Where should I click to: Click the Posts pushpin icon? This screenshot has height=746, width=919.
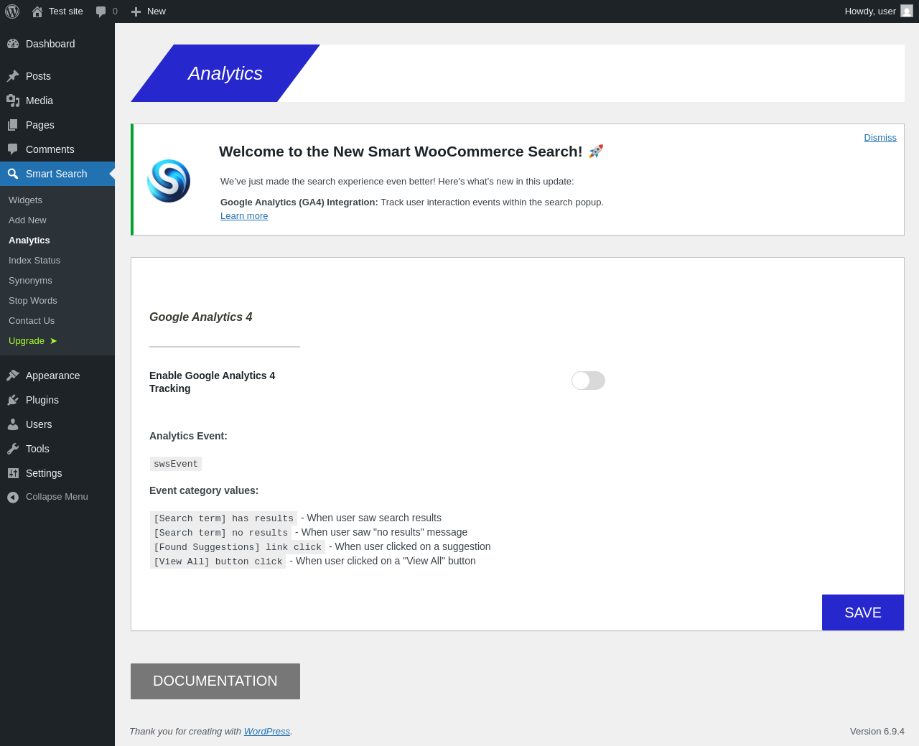tap(13, 76)
